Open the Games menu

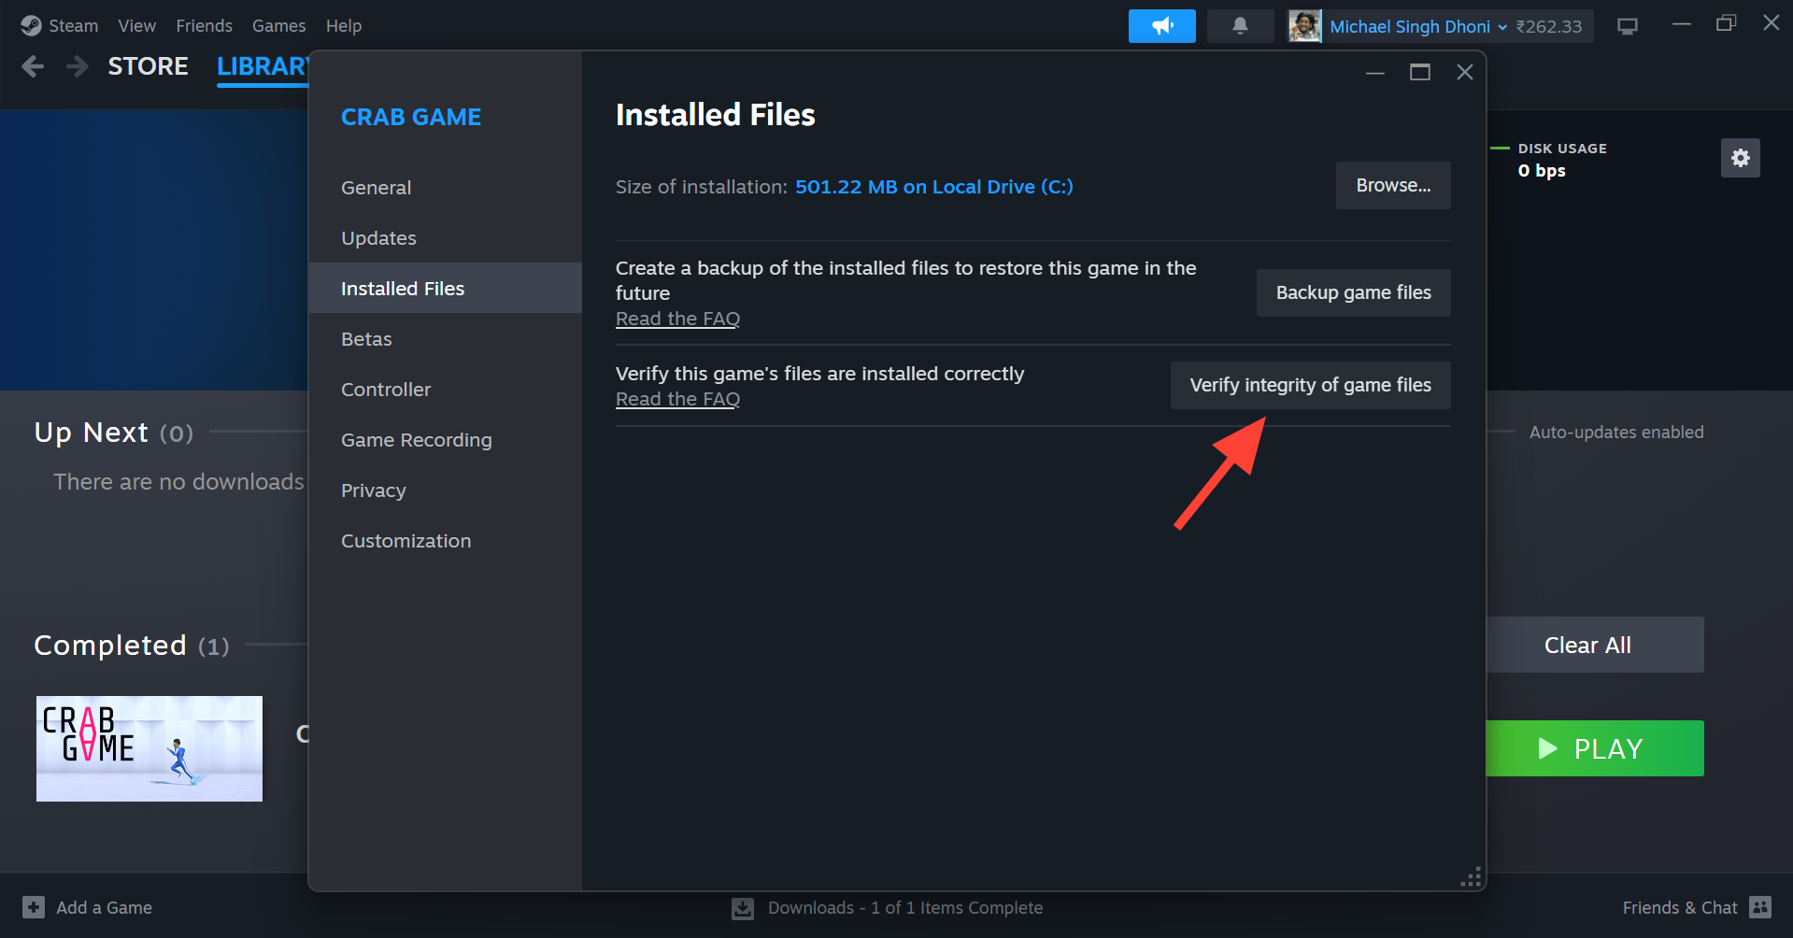pos(278,26)
